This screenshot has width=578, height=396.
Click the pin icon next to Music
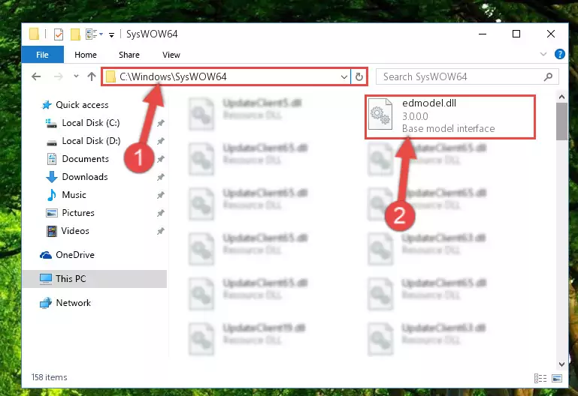[x=161, y=195]
